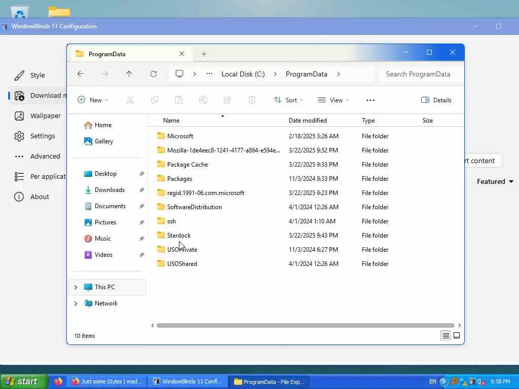Viewport: 519px width, 389px height.
Task: Expand chevron after Local Disk (C:) breadcrumb
Action: pos(275,74)
